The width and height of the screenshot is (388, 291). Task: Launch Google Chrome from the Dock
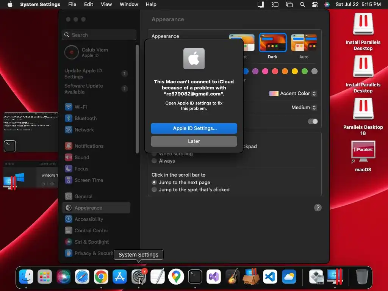tap(101, 276)
